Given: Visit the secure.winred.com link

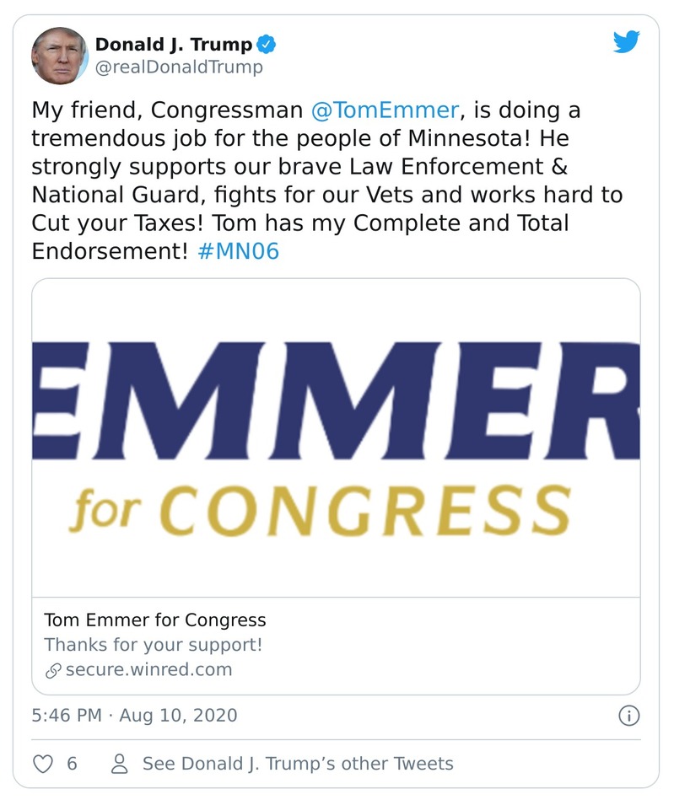Looking at the screenshot, I should [x=148, y=670].
